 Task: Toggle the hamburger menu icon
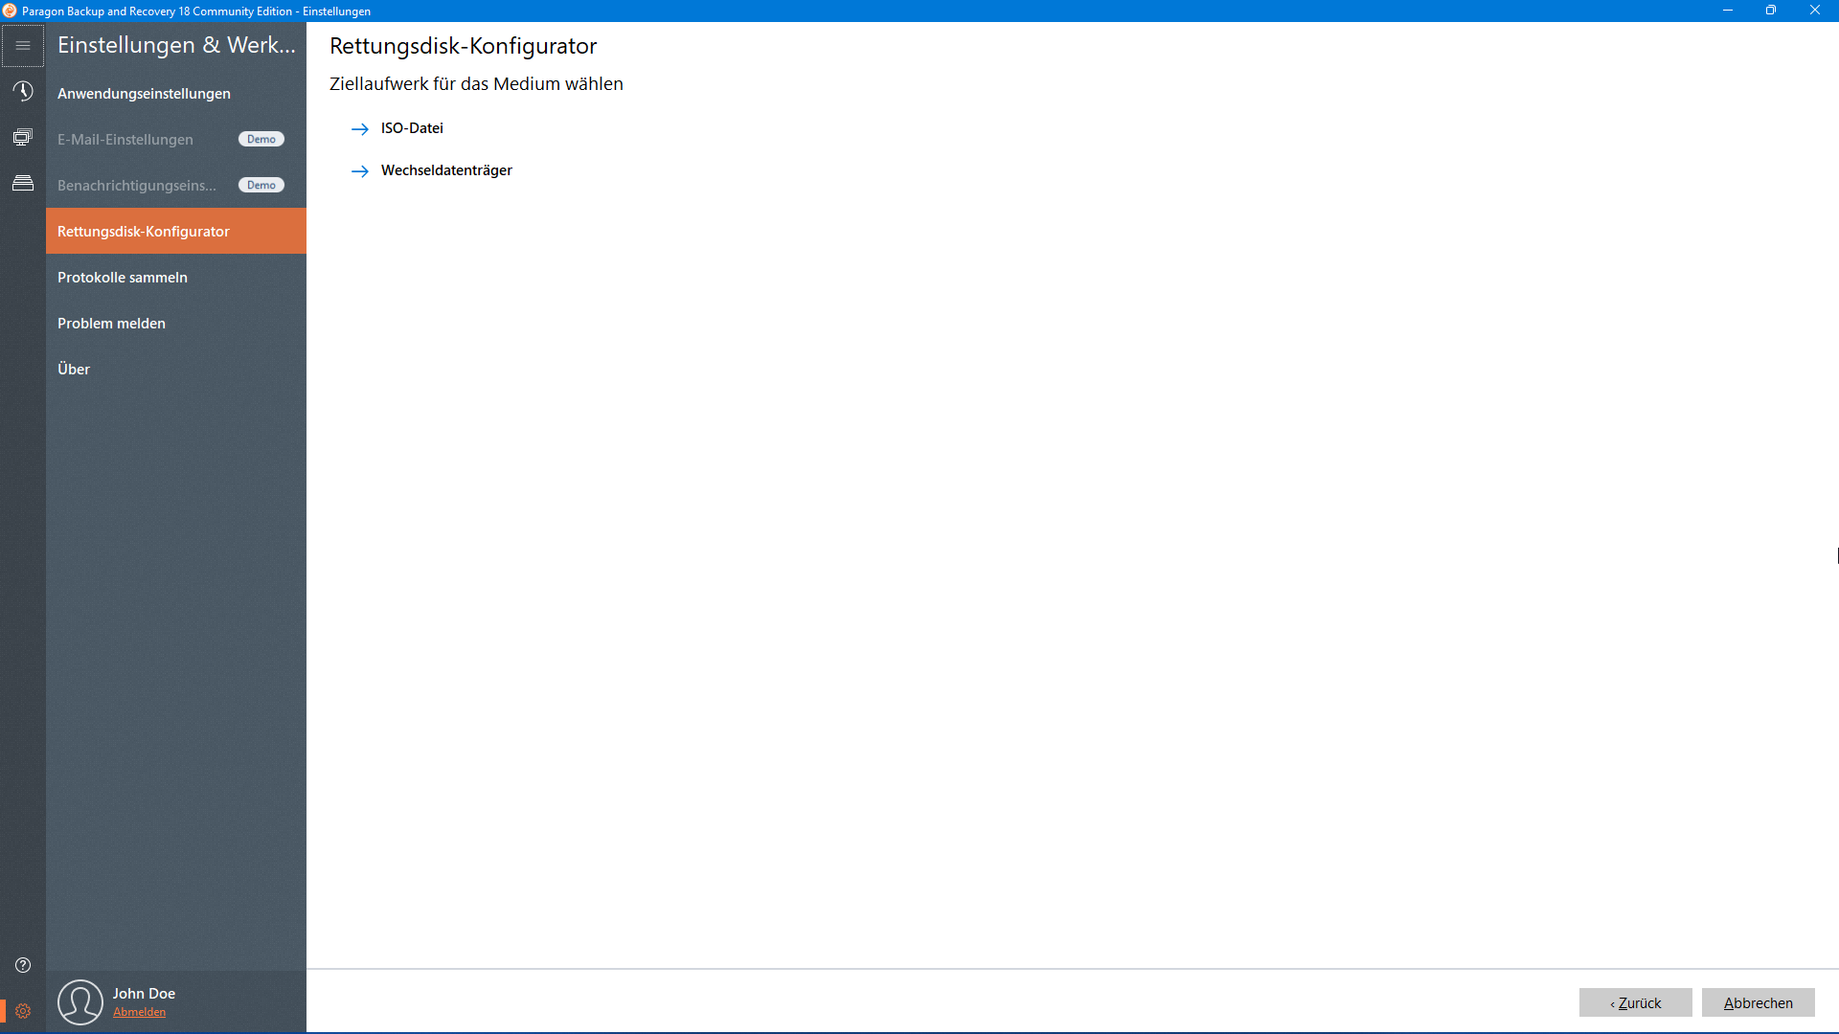pyautogui.click(x=23, y=45)
